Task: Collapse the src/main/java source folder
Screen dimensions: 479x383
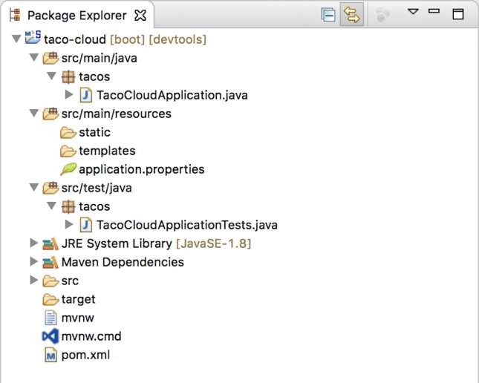Action: 34,57
